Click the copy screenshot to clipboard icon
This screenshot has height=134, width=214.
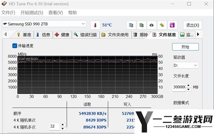tap(141, 25)
